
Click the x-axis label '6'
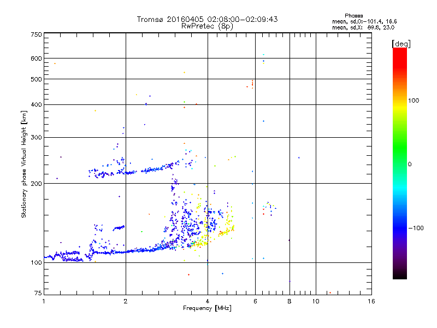[x=255, y=301]
